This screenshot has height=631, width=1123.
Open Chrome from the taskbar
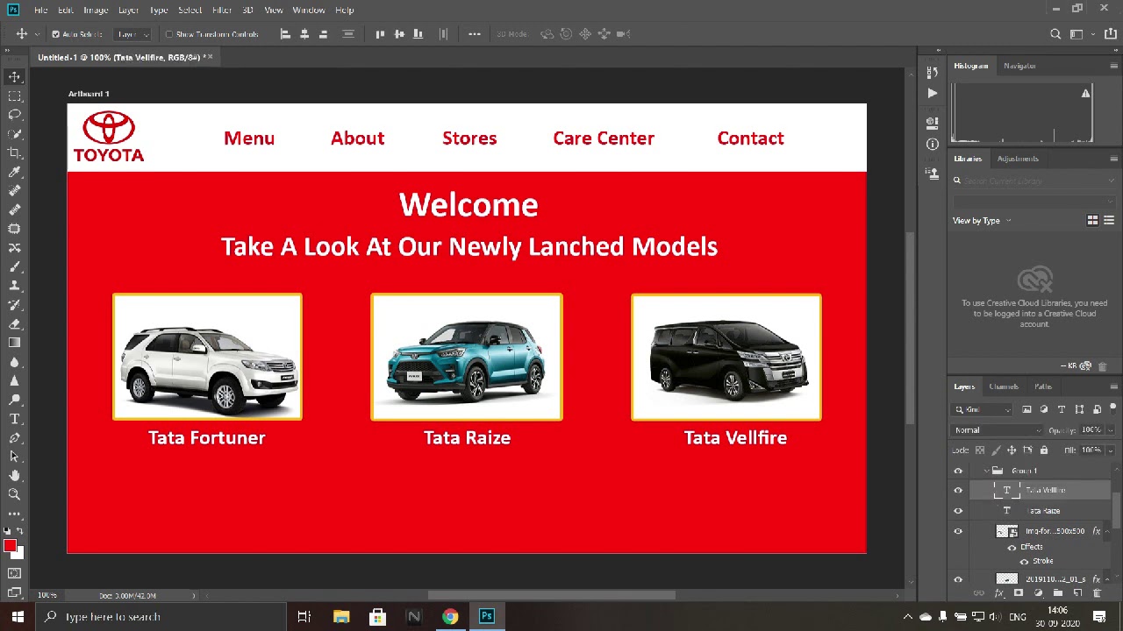pos(450,617)
